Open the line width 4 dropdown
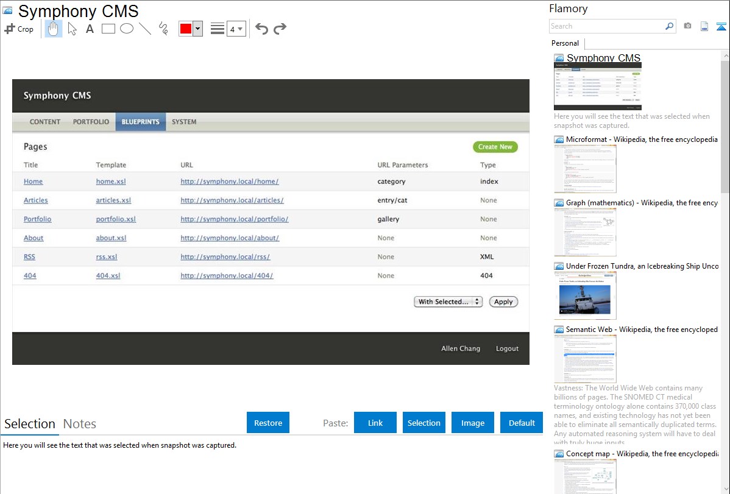 click(x=236, y=29)
